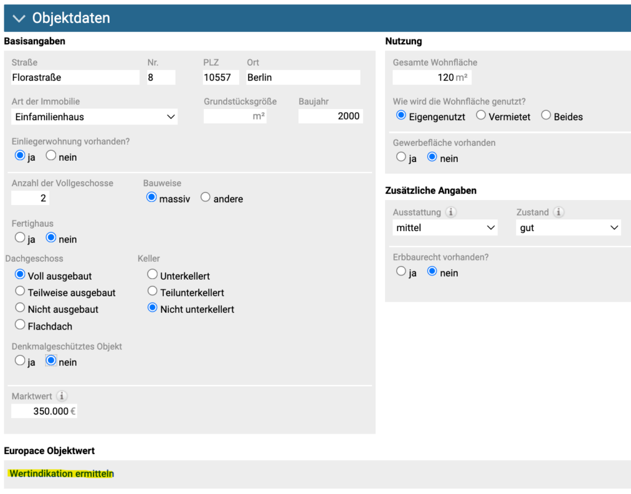
Task: Choose 'andere' as Bauweise
Action: coord(206,198)
